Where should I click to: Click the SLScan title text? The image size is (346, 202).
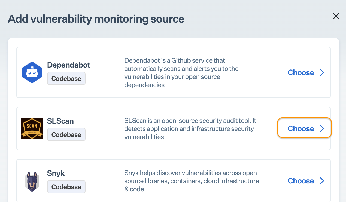click(60, 121)
